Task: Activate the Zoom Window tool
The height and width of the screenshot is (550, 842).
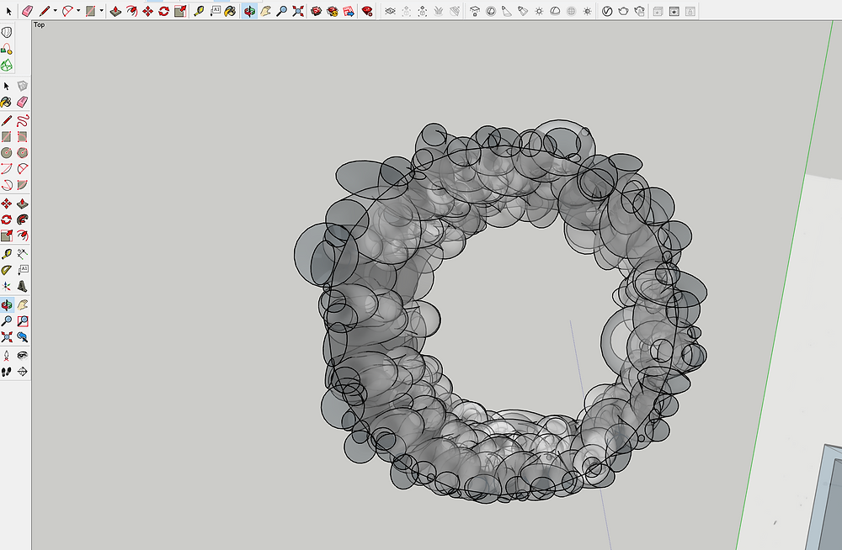Action: (x=22, y=321)
